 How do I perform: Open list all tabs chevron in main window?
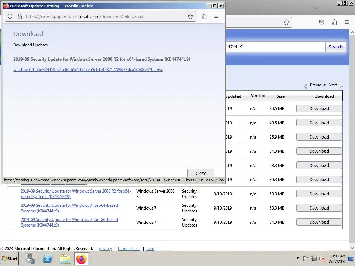click(316, 8)
